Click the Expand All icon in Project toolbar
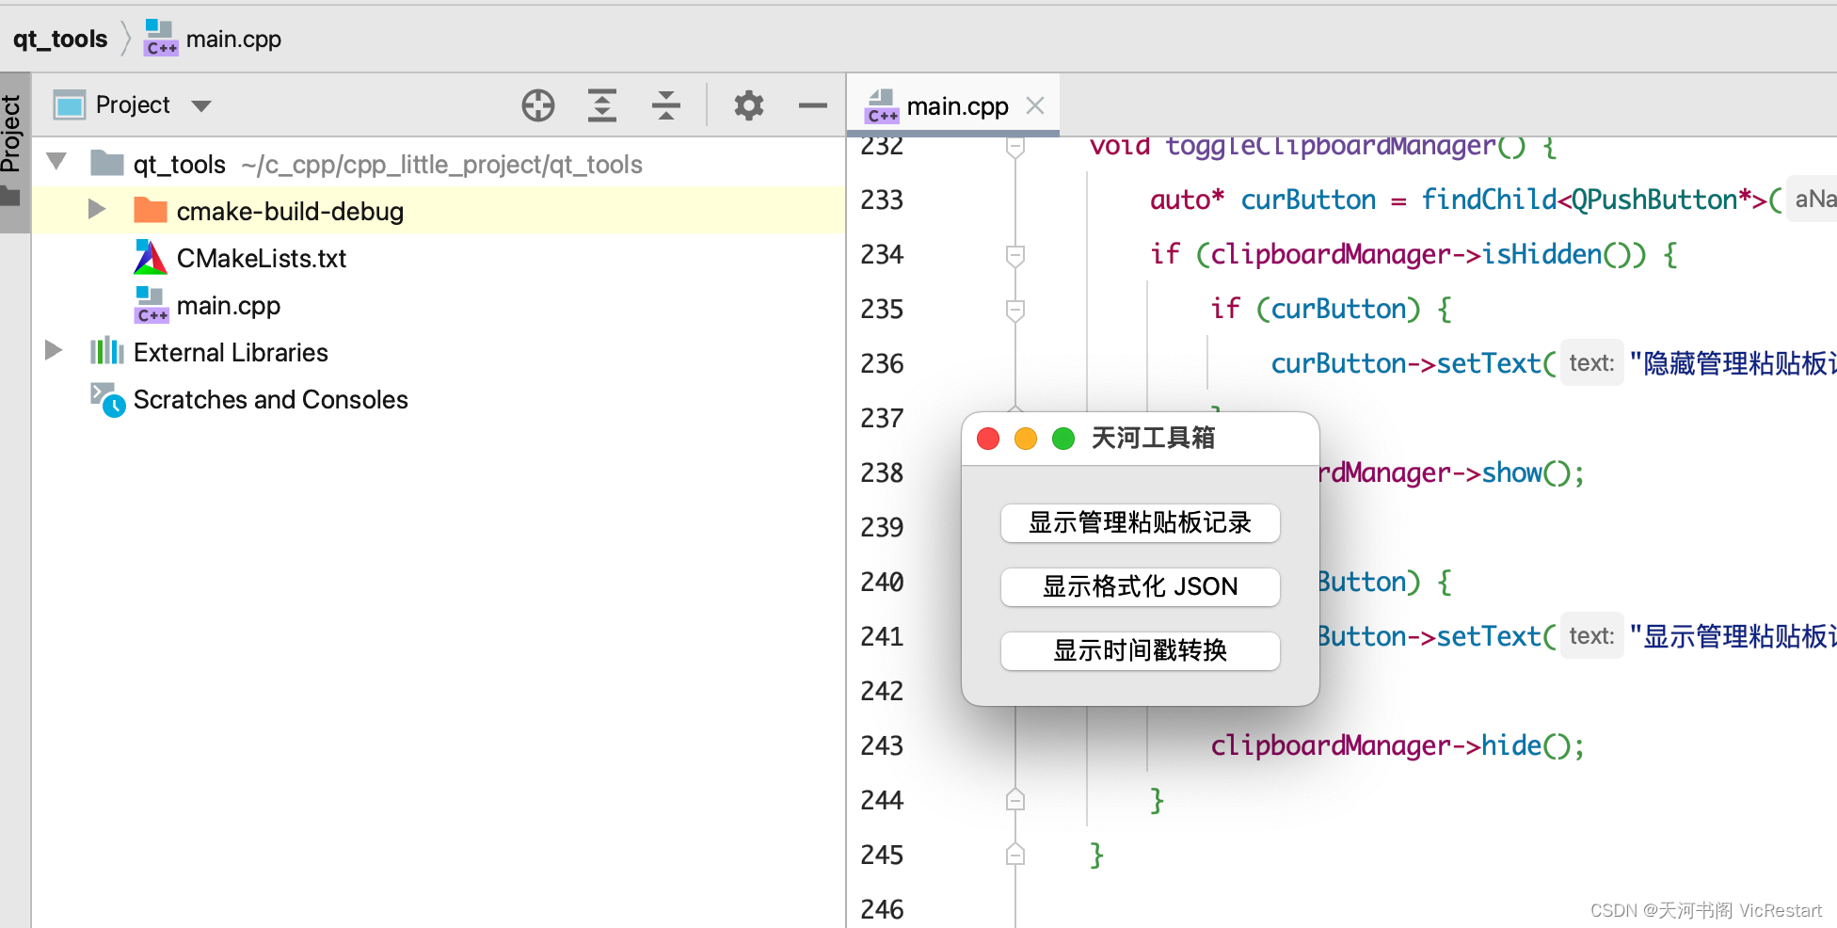The image size is (1837, 928). click(602, 105)
